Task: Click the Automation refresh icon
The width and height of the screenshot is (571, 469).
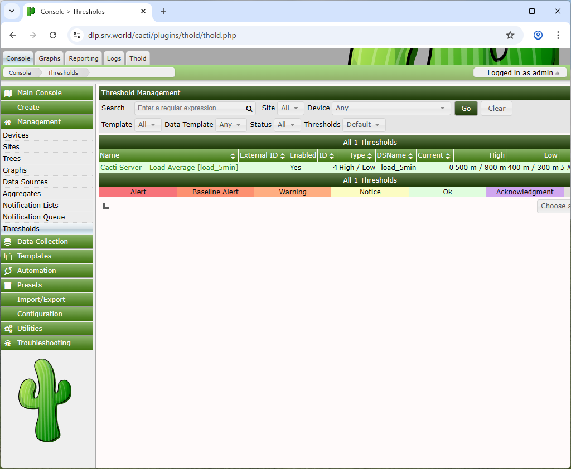Action: coord(8,271)
